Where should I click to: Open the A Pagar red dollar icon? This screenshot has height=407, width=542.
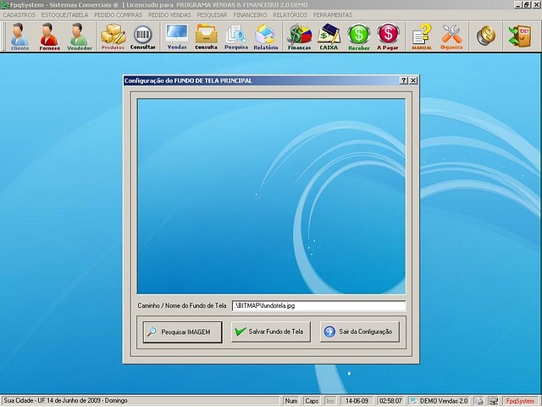click(x=388, y=36)
